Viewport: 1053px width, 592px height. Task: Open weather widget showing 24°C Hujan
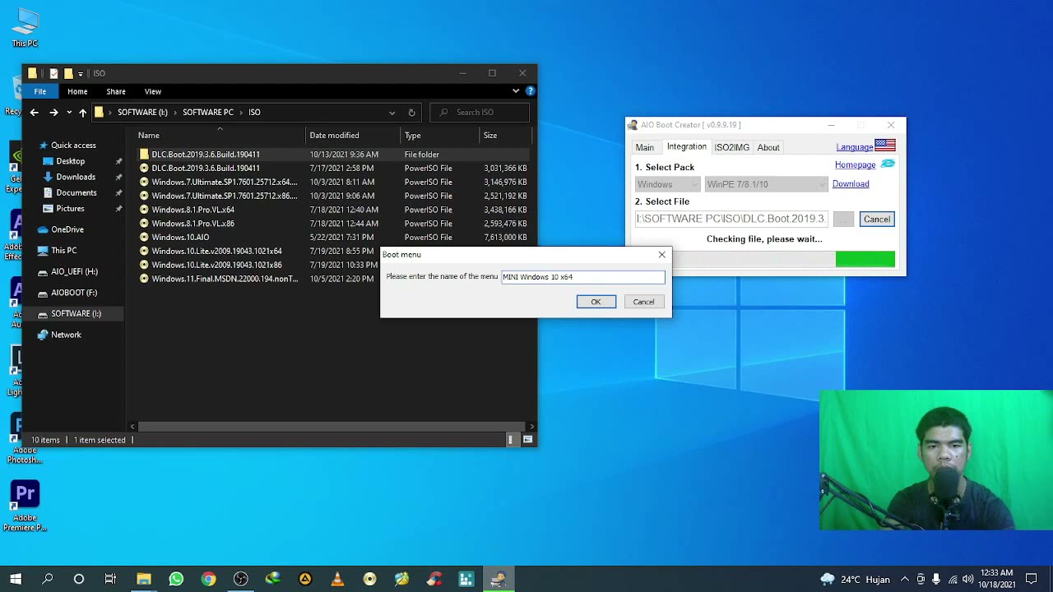pos(855,579)
